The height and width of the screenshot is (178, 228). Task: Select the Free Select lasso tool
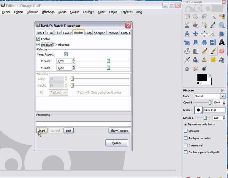[204, 16]
